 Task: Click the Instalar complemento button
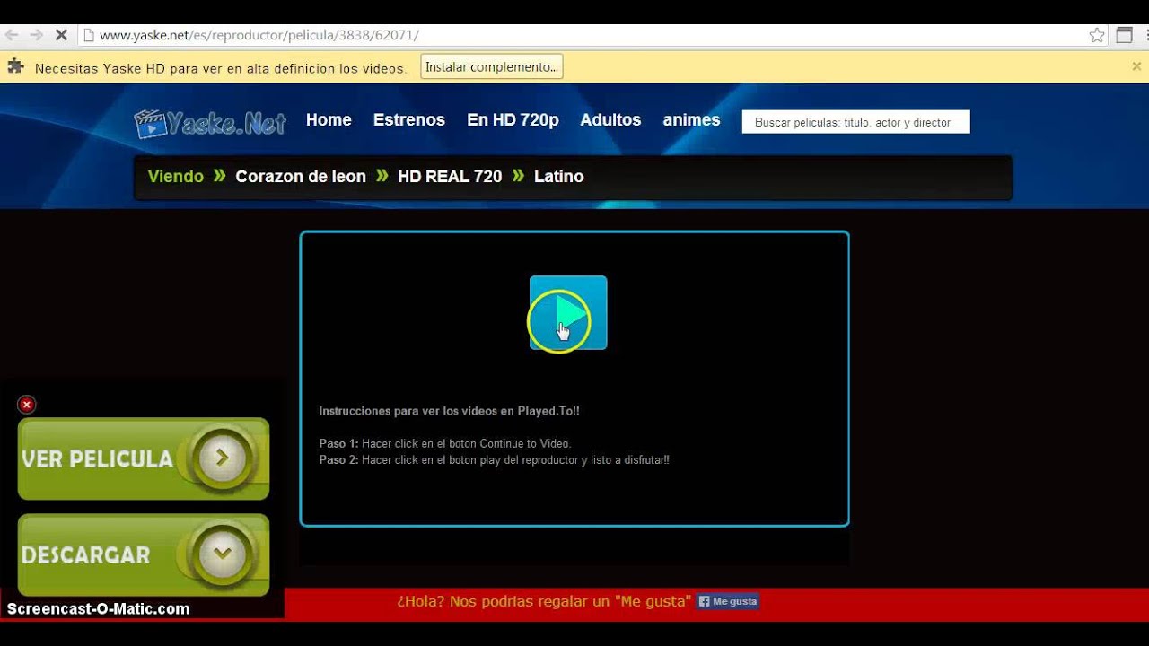(492, 67)
